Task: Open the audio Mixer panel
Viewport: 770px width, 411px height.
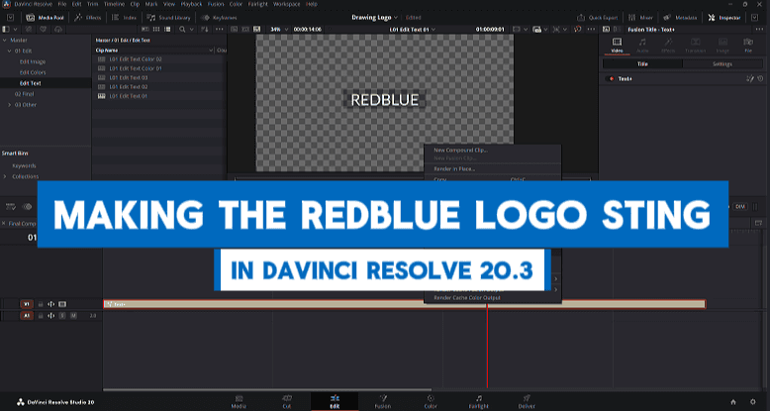Action: click(x=640, y=17)
